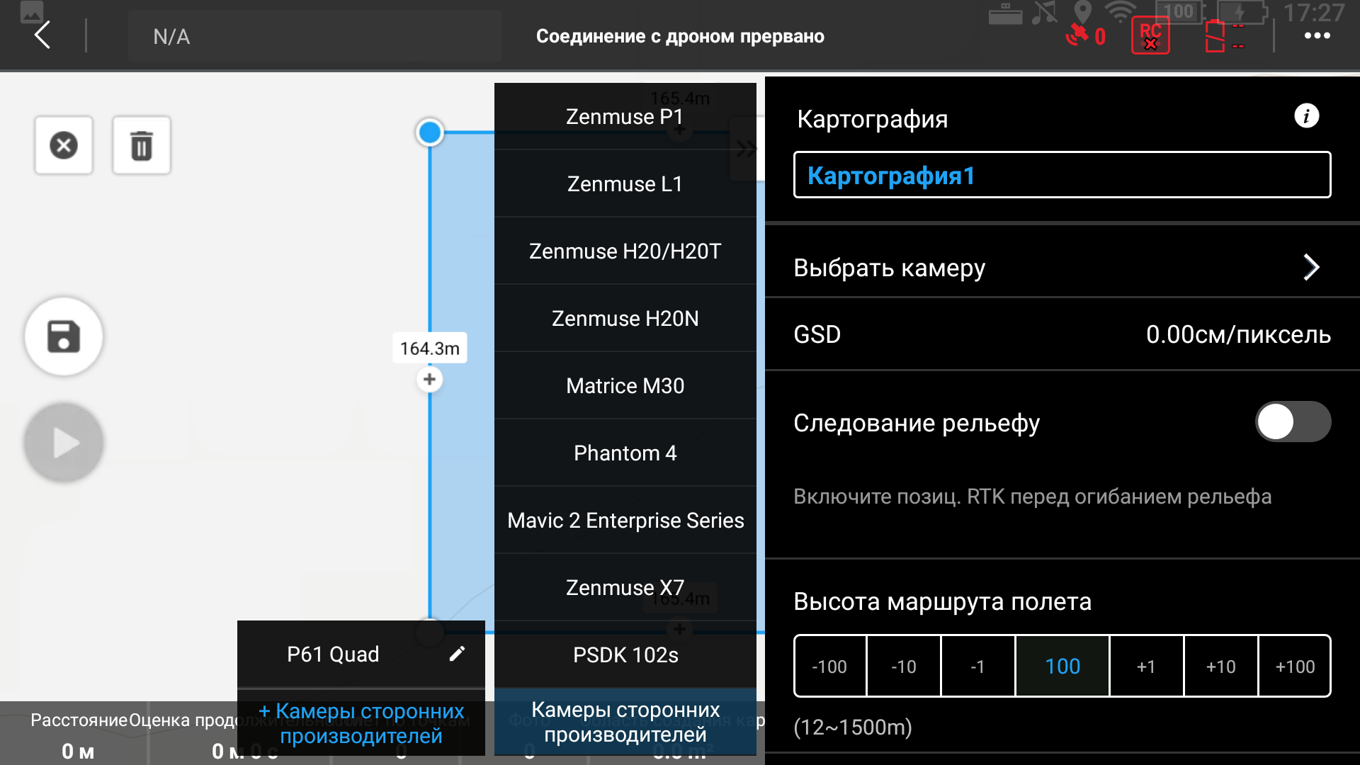Choose PSDK 102s camera
The height and width of the screenshot is (765, 1360).
pyautogui.click(x=625, y=654)
